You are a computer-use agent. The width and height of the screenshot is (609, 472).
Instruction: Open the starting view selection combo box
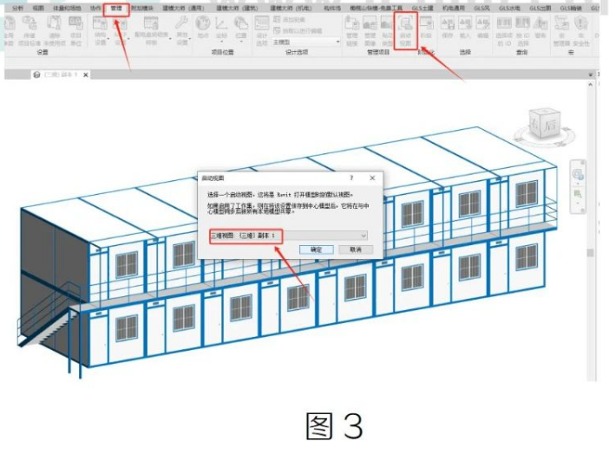point(288,236)
